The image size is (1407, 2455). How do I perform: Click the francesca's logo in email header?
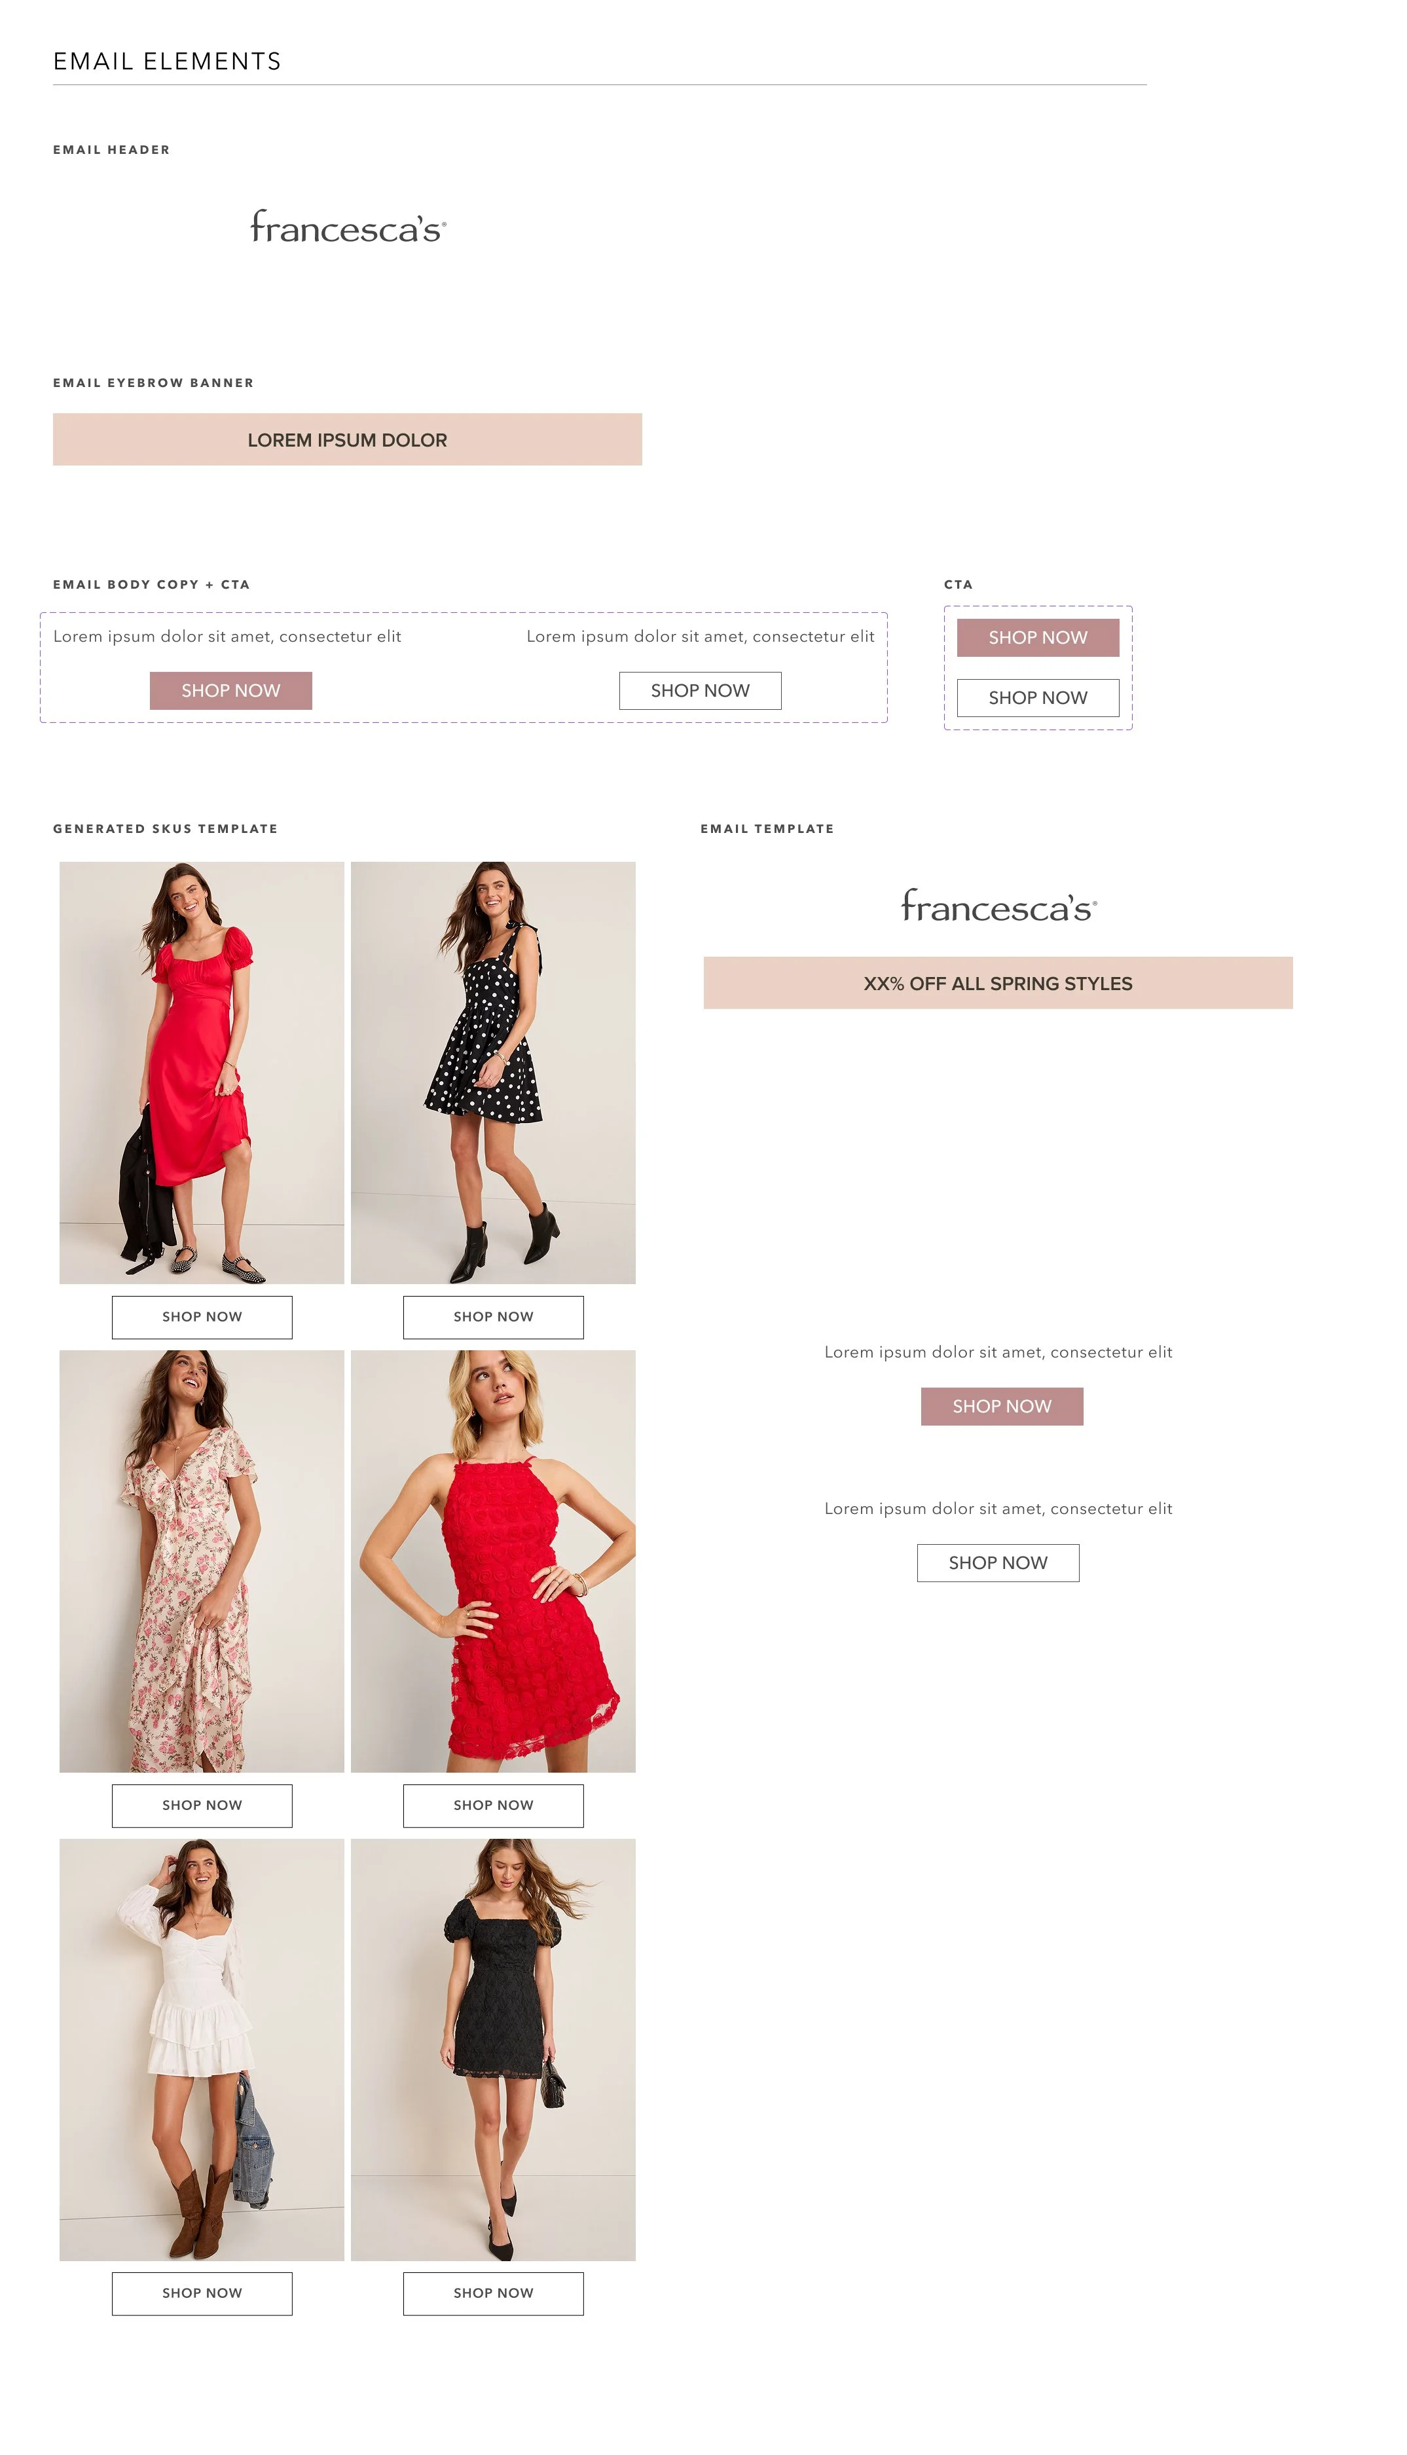(348, 227)
